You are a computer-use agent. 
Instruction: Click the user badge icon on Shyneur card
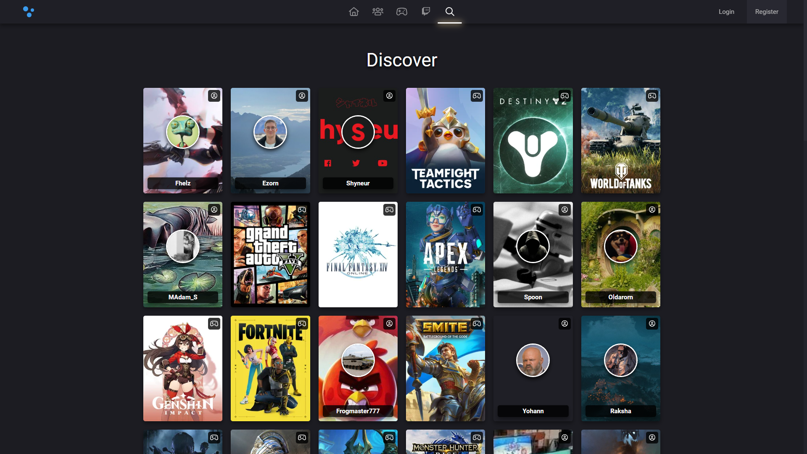(390, 96)
